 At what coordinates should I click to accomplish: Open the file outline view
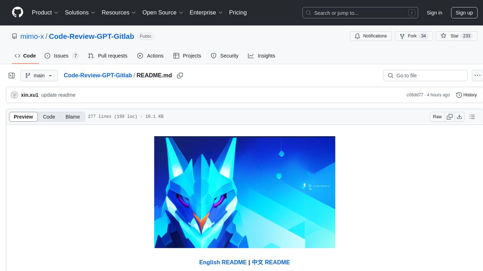point(472,116)
